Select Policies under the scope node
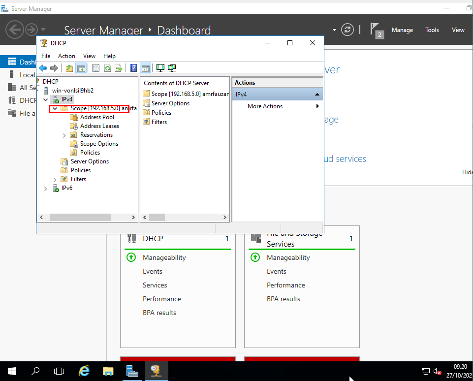The height and width of the screenshot is (381, 474). [90, 153]
